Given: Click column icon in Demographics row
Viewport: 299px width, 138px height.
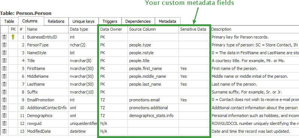Looking at the screenshot, I should 5,116.
